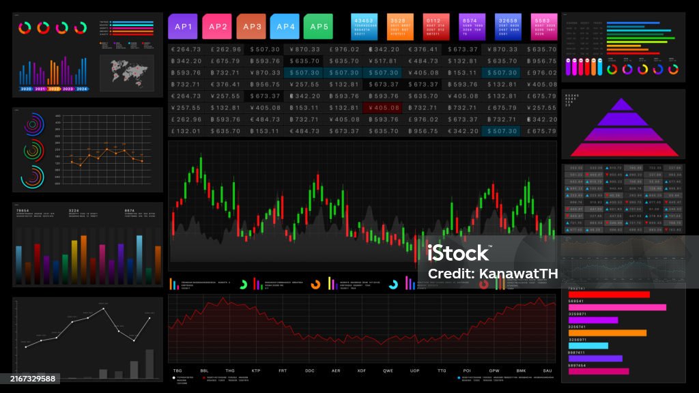699x393 pixels.
Task: Select the orange AP3 tab
Action: point(251,27)
